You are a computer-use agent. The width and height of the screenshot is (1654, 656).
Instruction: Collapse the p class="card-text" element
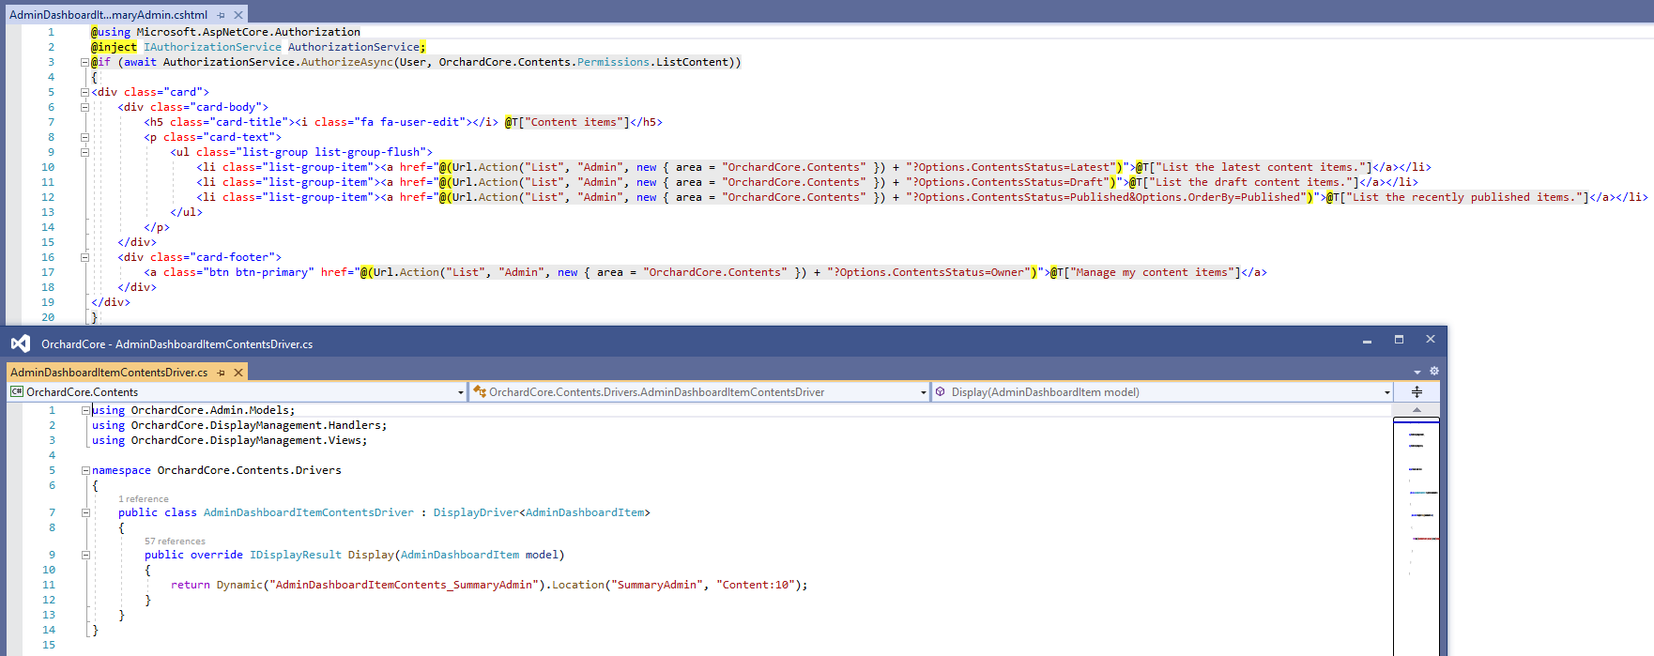point(84,137)
